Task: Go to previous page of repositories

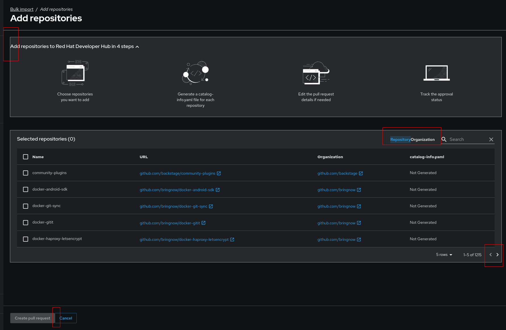Action: pyautogui.click(x=490, y=255)
